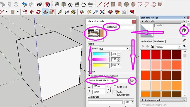Open Model Info from the toolbar
Image resolution: width=190 pixels, height=107 pixels.
[48, 5]
